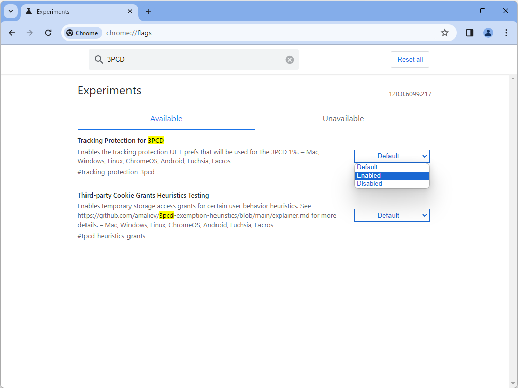Select the Available tab
Image resolution: width=518 pixels, height=388 pixels.
[166, 118]
